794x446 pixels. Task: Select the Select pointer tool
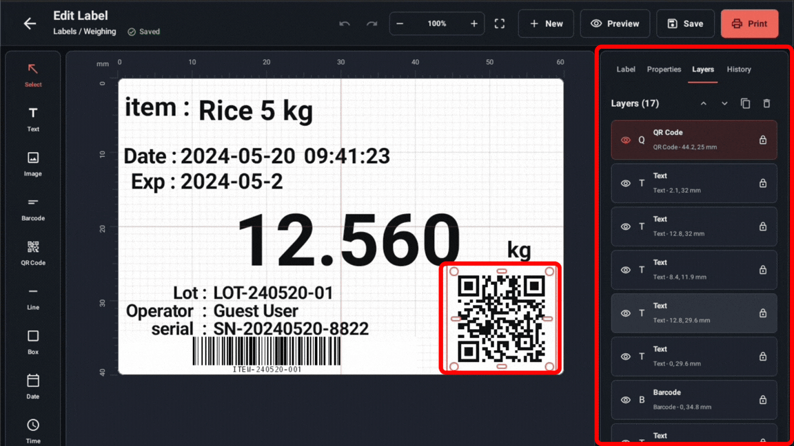(x=33, y=75)
